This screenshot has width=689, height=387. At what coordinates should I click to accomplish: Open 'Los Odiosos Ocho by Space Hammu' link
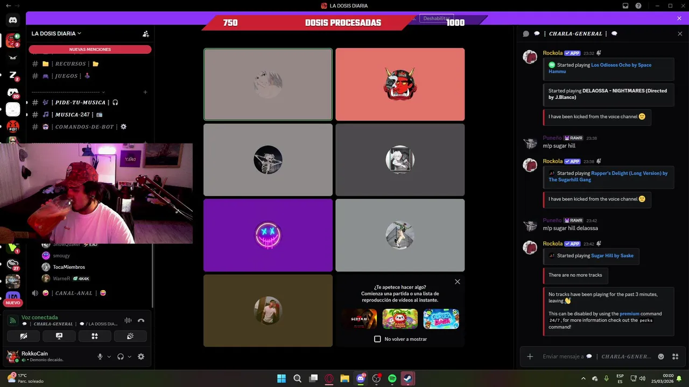coord(600,68)
